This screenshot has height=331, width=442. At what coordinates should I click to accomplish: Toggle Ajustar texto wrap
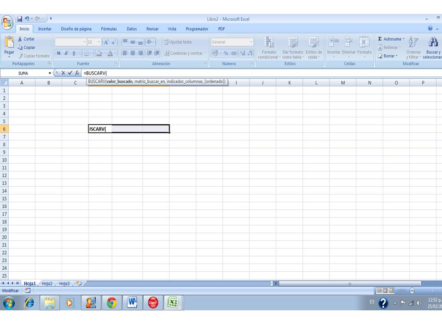(x=178, y=42)
